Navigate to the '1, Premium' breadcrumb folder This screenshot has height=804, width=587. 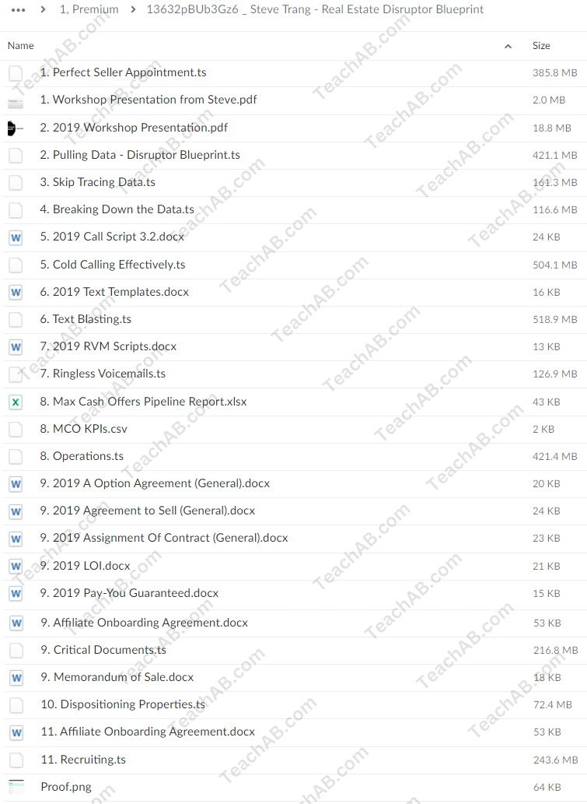89,9
